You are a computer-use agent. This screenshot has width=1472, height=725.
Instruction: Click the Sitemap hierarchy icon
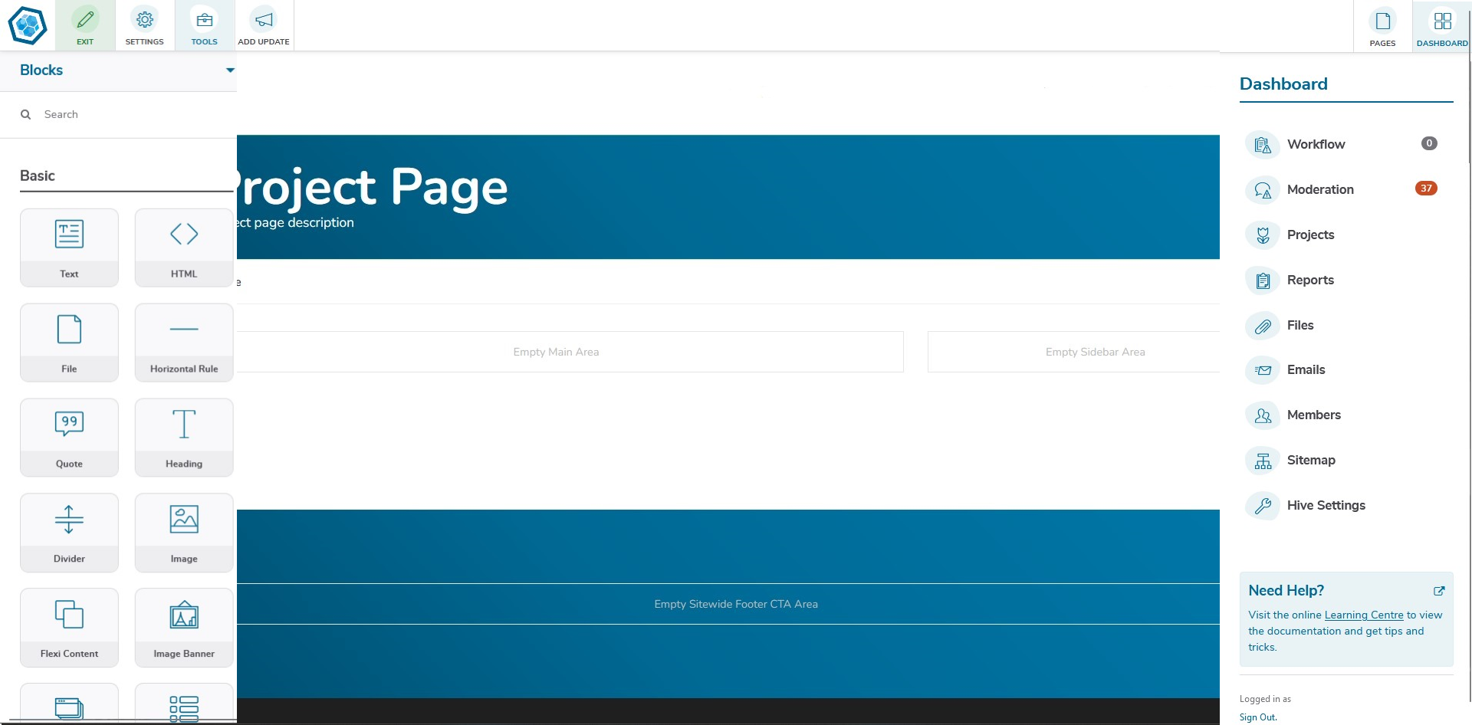pos(1263,461)
